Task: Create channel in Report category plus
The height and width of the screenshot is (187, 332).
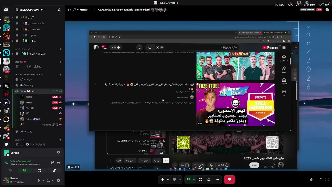Action: pos(60,62)
